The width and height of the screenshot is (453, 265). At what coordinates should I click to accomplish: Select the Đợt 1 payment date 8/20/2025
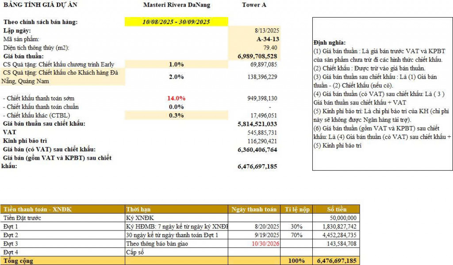pos(267,227)
